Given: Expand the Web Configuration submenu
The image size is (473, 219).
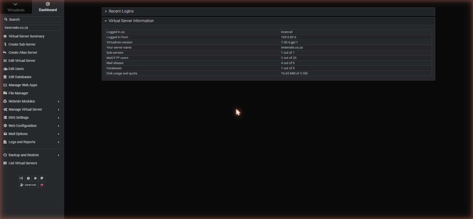Looking at the screenshot, I should (32, 126).
